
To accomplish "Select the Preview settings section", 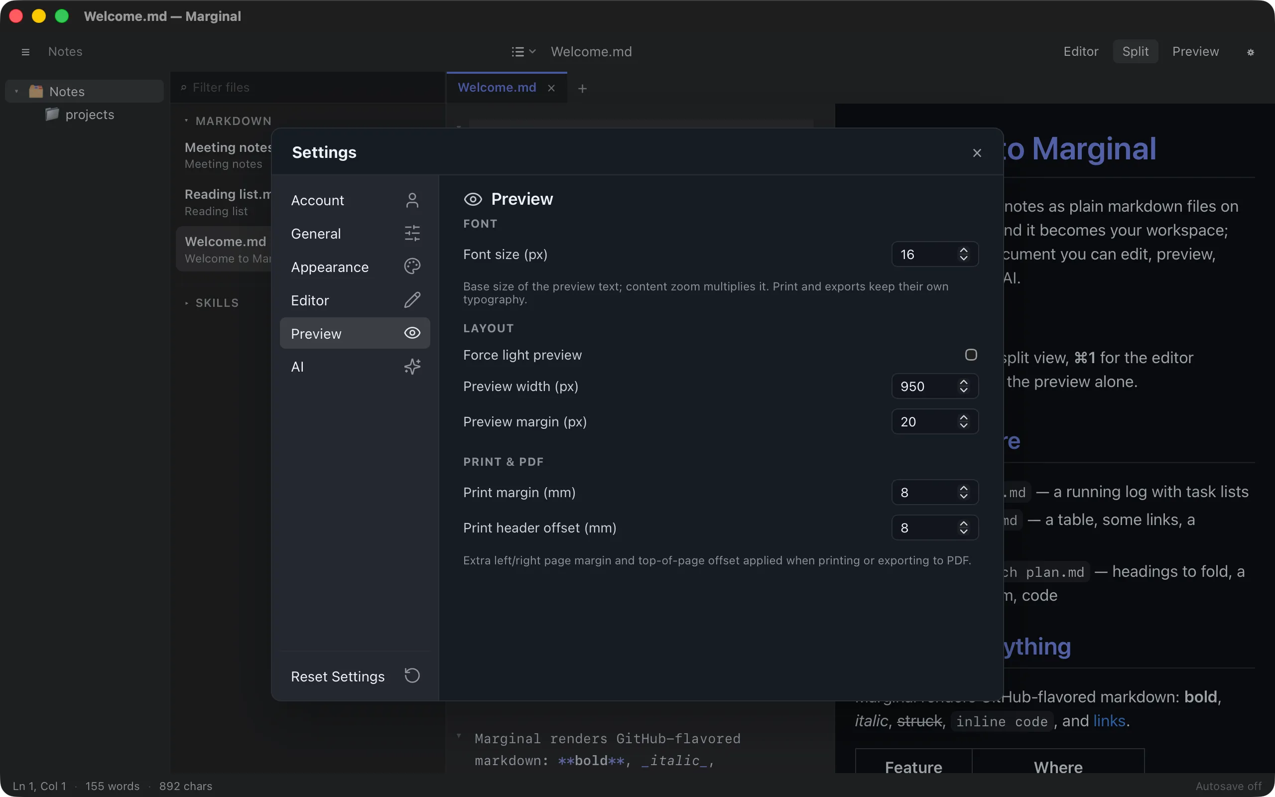I will 355,333.
